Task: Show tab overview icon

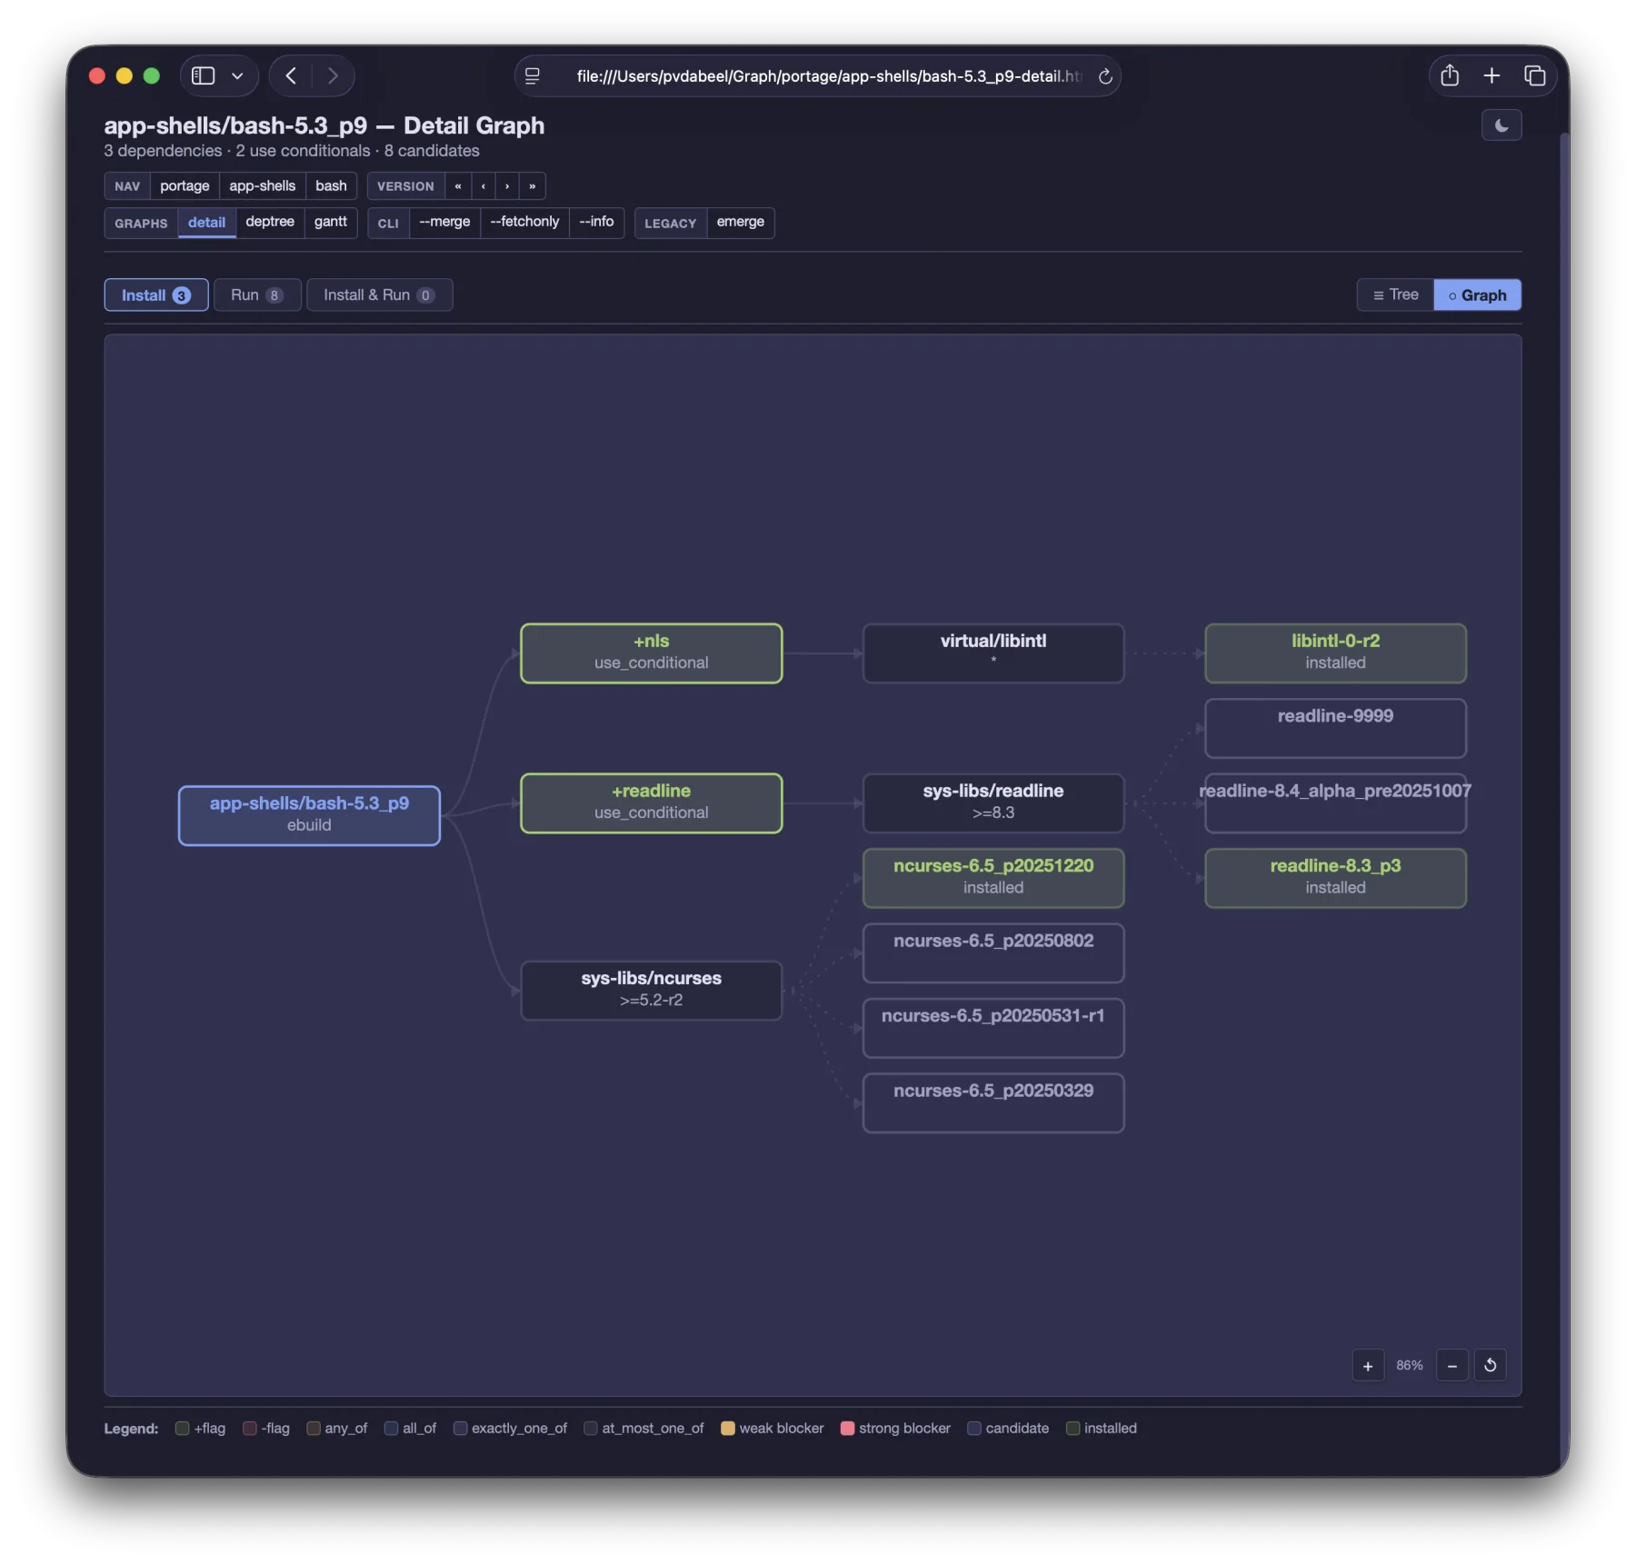Action: (x=1534, y=75)
